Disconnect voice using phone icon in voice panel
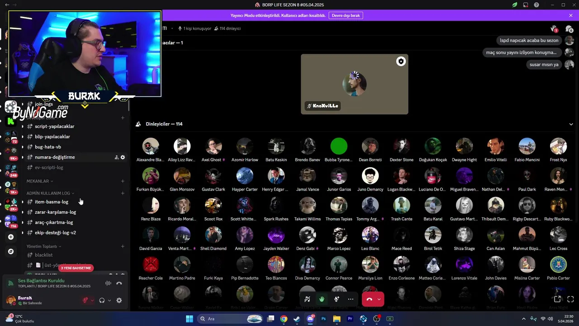This screenshot has width=579, height=326. [x=119, y=283]
